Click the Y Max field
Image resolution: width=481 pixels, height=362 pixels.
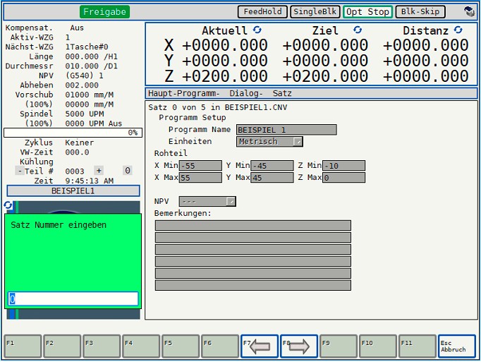pos(272,177)
